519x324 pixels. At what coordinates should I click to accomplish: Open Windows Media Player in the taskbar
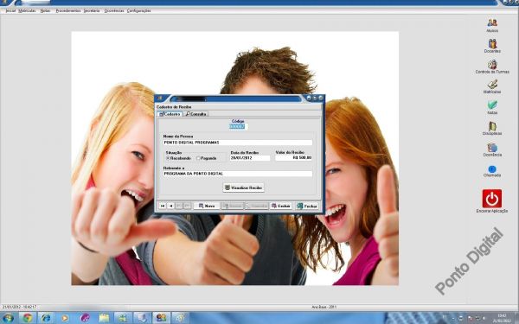coord(65,318)
